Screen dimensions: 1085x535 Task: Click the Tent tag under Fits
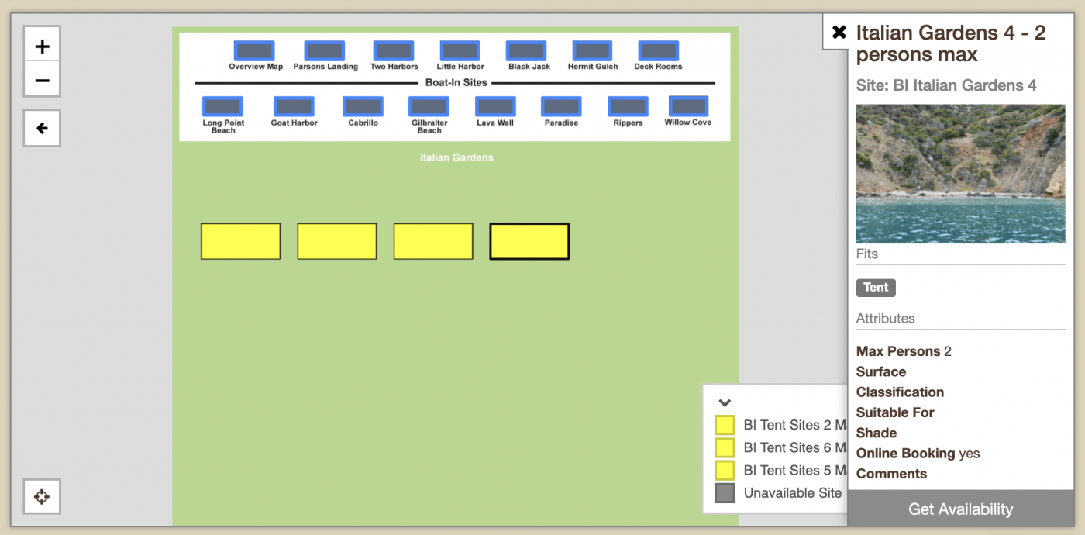(x=876, y=288)
